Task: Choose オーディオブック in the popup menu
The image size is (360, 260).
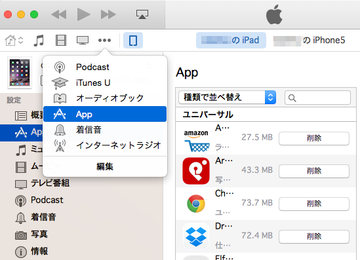Action: [105, 98]
